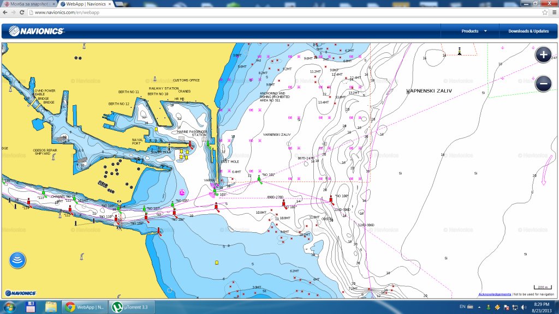This screenshot has height=314, width=559.
Task: Click the NAVAL PORT label
Action: click(138, 142)
